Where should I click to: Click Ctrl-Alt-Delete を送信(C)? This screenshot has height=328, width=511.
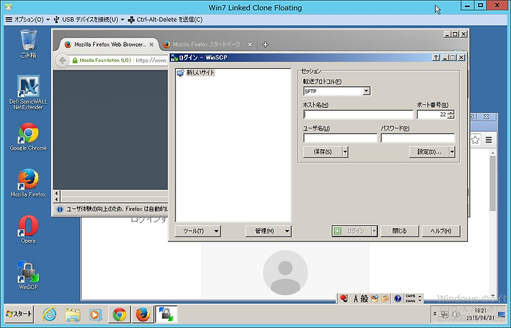(x=165, y=20)
